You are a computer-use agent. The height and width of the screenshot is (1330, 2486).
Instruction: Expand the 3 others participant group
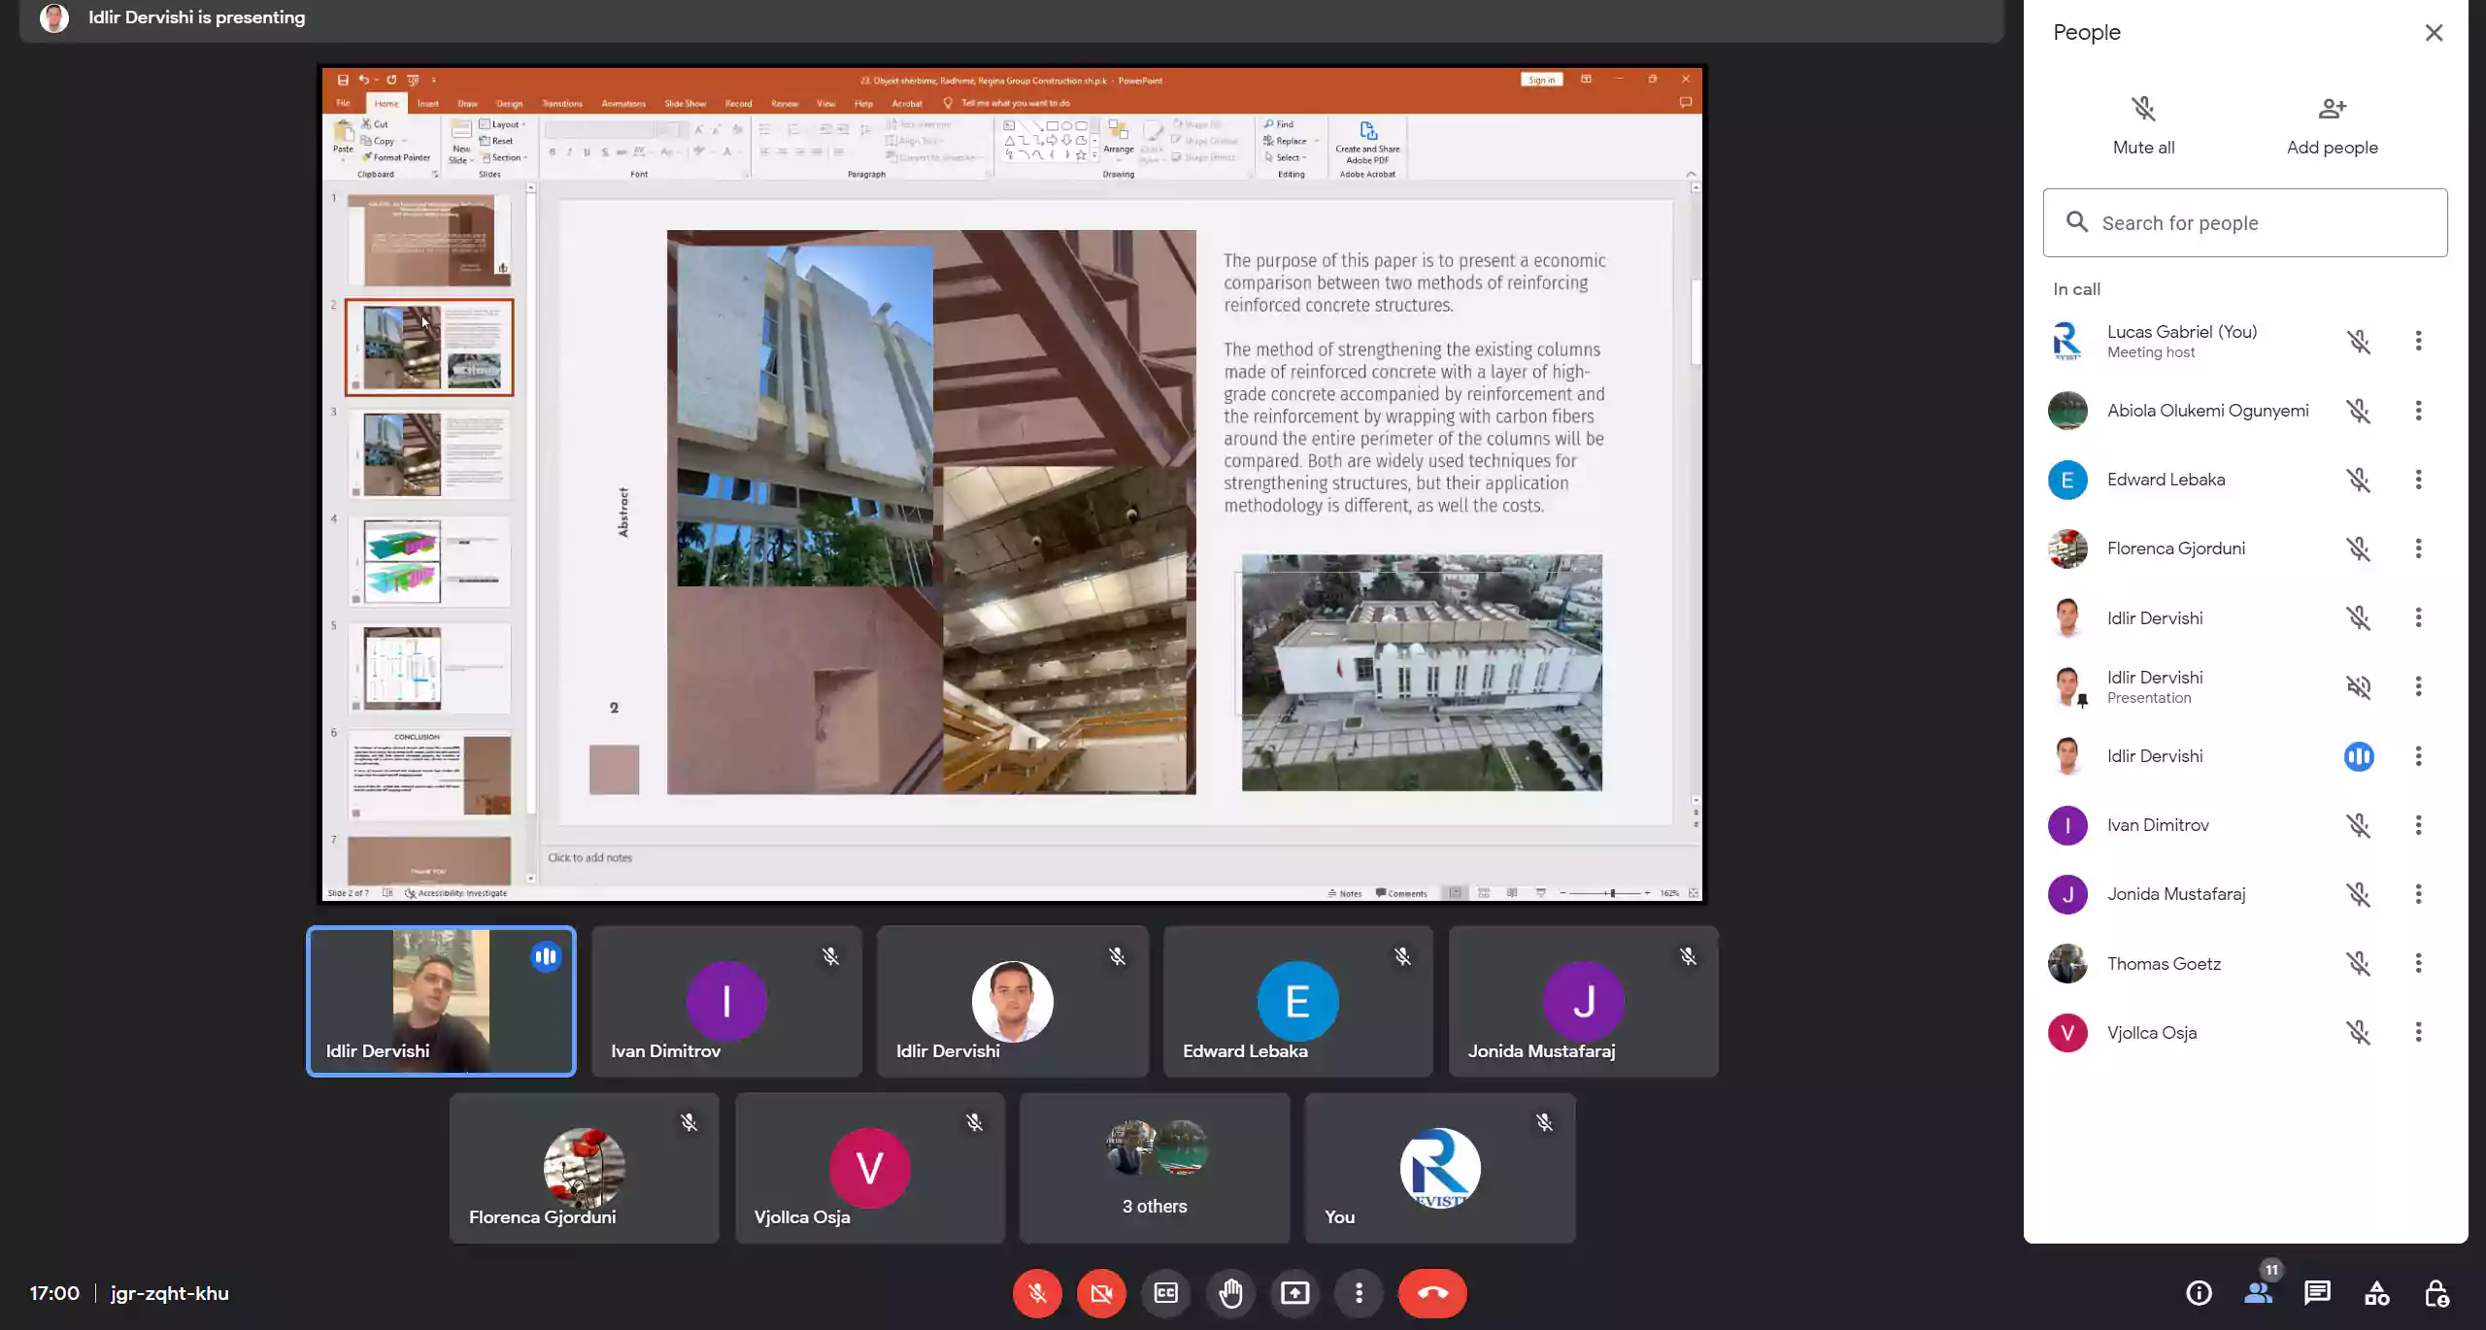[1155, 1167]
